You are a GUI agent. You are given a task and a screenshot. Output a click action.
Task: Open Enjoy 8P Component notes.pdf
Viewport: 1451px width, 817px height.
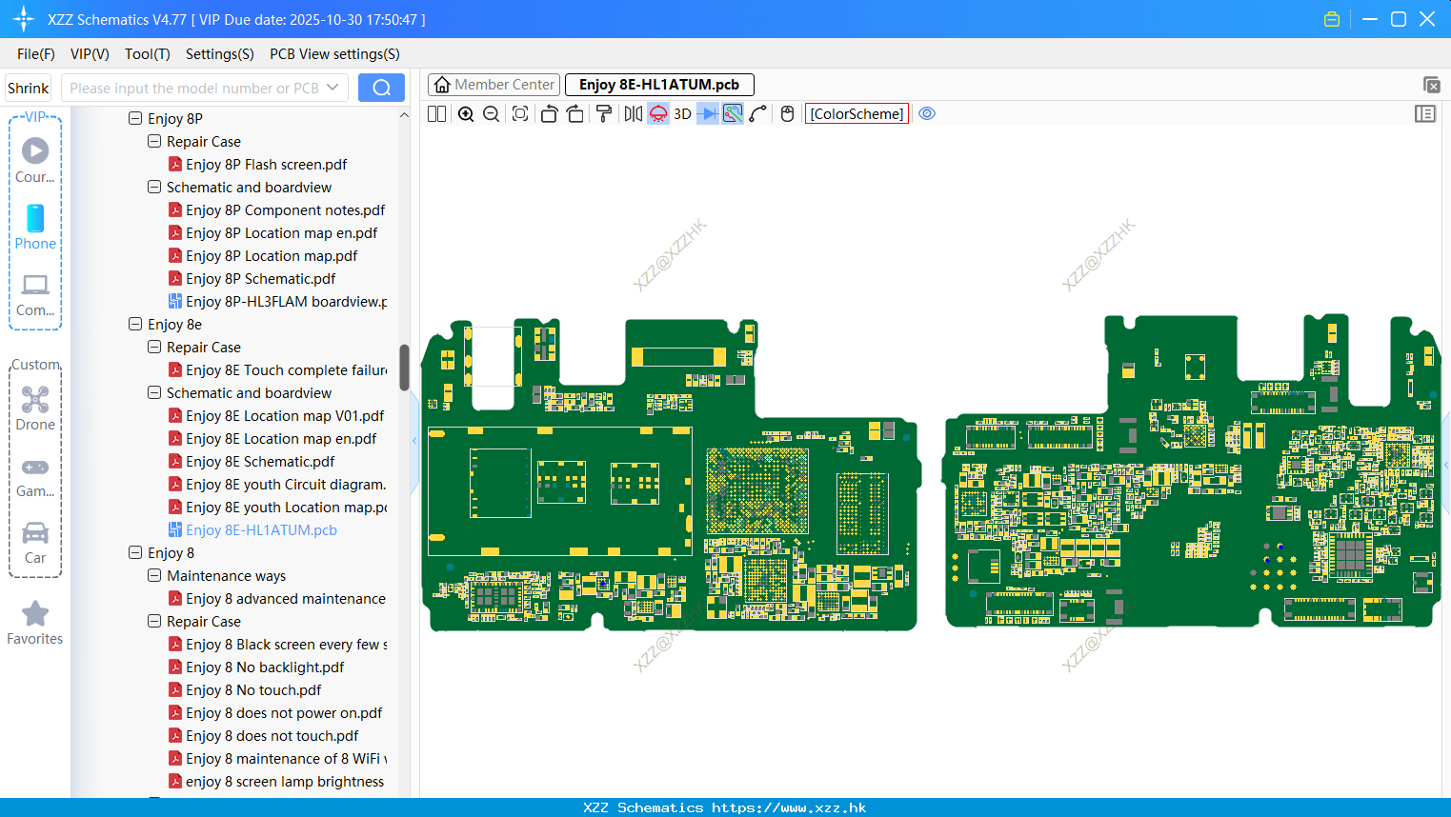[x=277, y=209]
